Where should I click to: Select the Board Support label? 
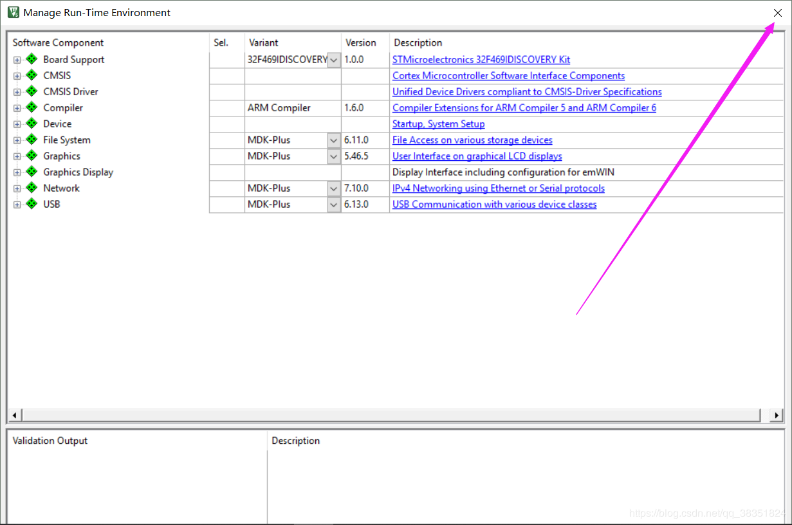click(74, 59)
